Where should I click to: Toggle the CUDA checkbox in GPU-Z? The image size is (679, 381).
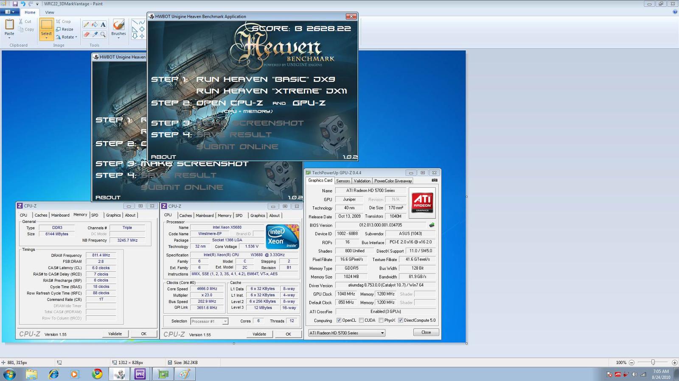point(361,320)
